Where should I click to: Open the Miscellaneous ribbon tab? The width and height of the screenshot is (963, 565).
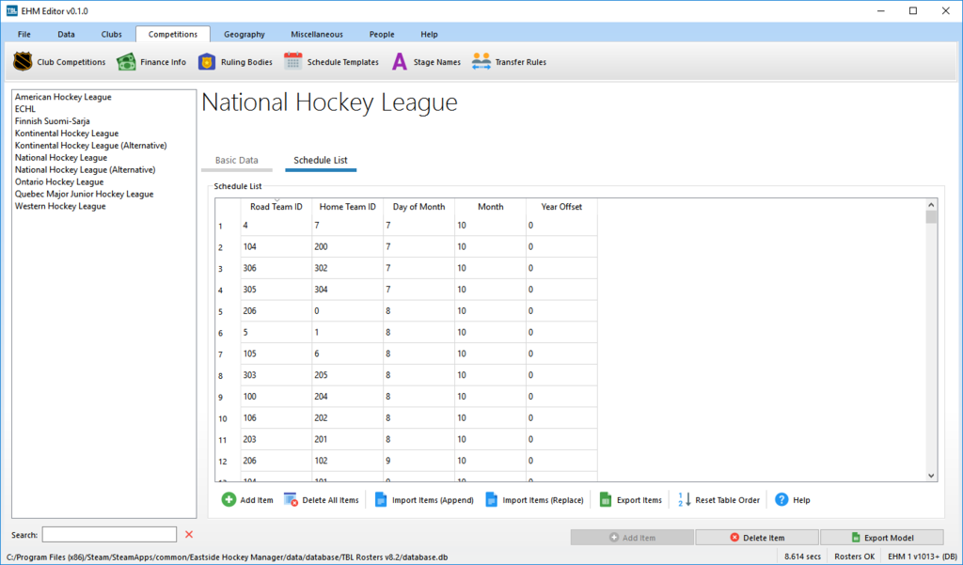coord(317,35)
